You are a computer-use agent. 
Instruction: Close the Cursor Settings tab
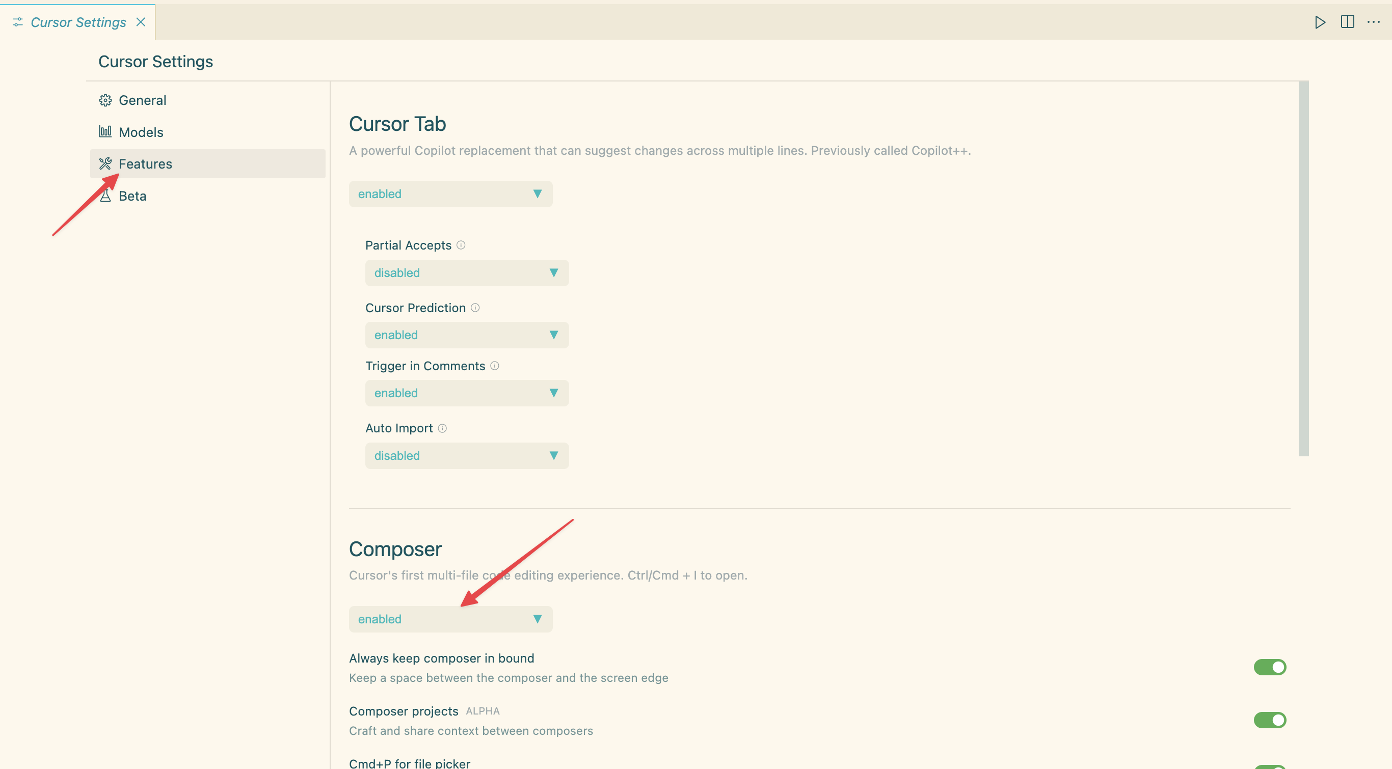[x=141, y=22]
